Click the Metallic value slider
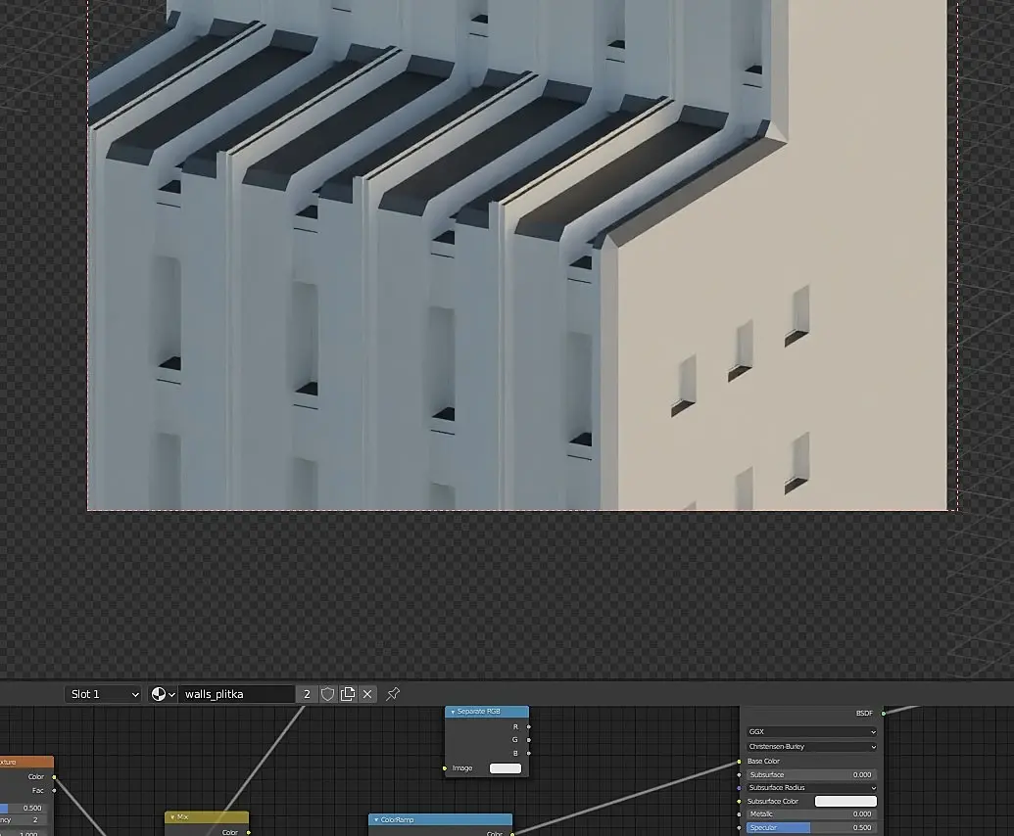The height and width of the screenshot is (836, 1014). pos(811,814)
